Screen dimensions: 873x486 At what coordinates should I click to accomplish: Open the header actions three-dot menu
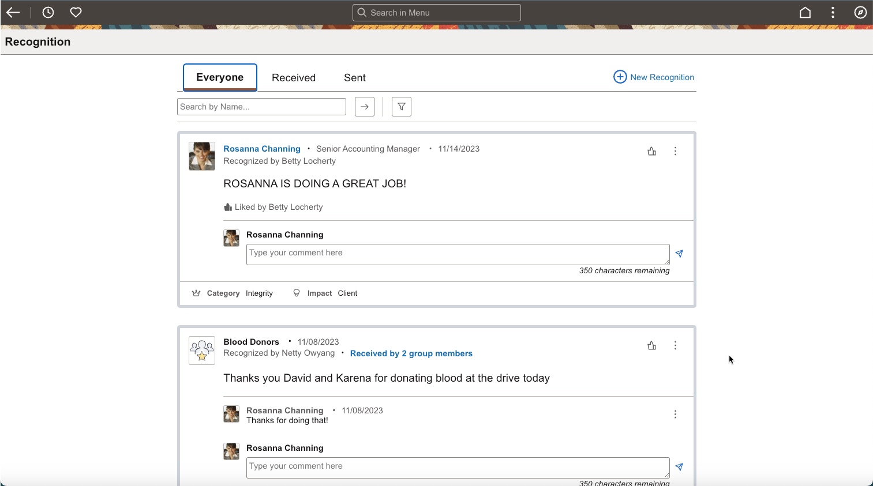coord(833,13)
